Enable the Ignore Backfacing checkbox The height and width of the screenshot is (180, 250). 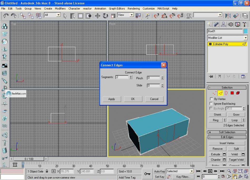tap(211, 103)
